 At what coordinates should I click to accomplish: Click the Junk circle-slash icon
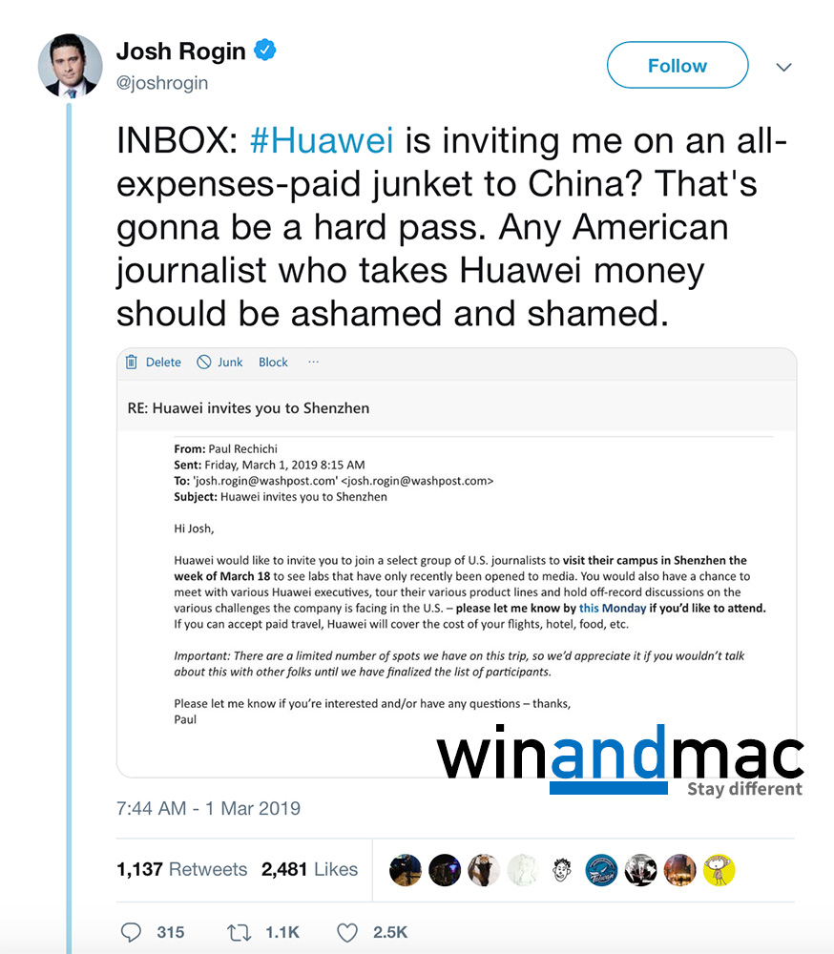coord(204,362)
